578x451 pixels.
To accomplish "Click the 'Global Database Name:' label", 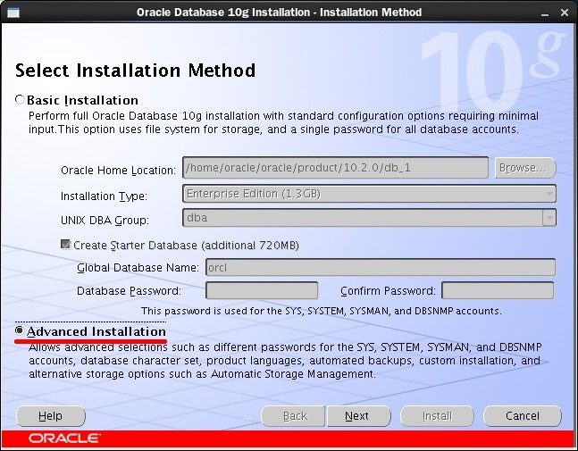I will 138,268.
